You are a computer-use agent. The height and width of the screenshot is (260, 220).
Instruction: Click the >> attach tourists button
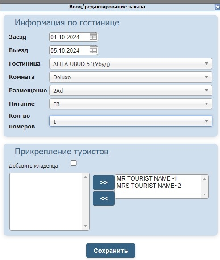point(104,182)
